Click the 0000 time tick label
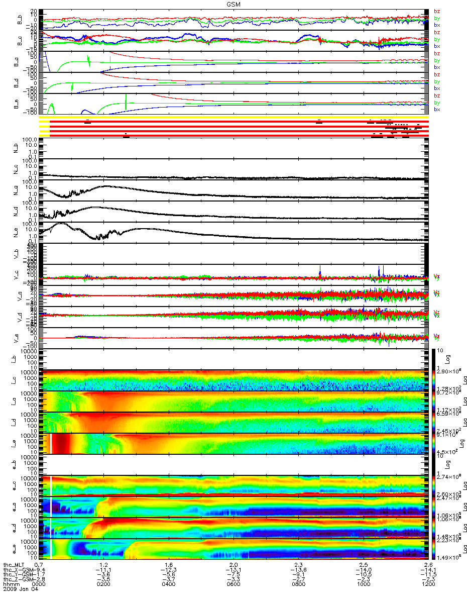The height and width of the screenshot is (603, 467). coord(38,585)
